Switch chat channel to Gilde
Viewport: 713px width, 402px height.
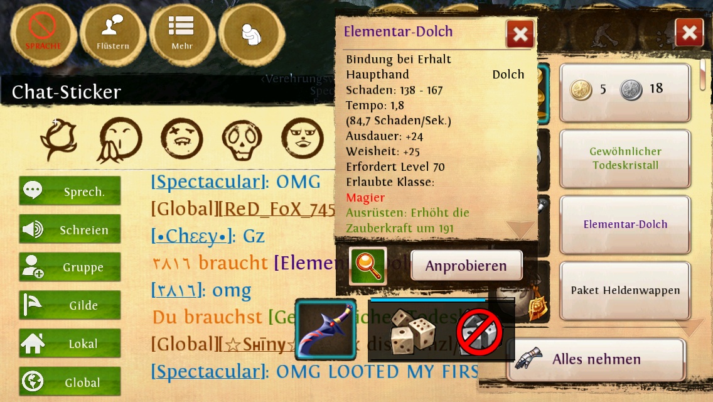(x=70, y=305)
